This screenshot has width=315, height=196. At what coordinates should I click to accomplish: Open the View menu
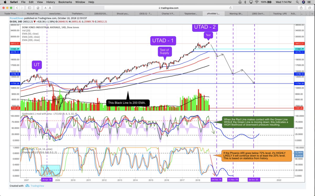tap(40, 2)
